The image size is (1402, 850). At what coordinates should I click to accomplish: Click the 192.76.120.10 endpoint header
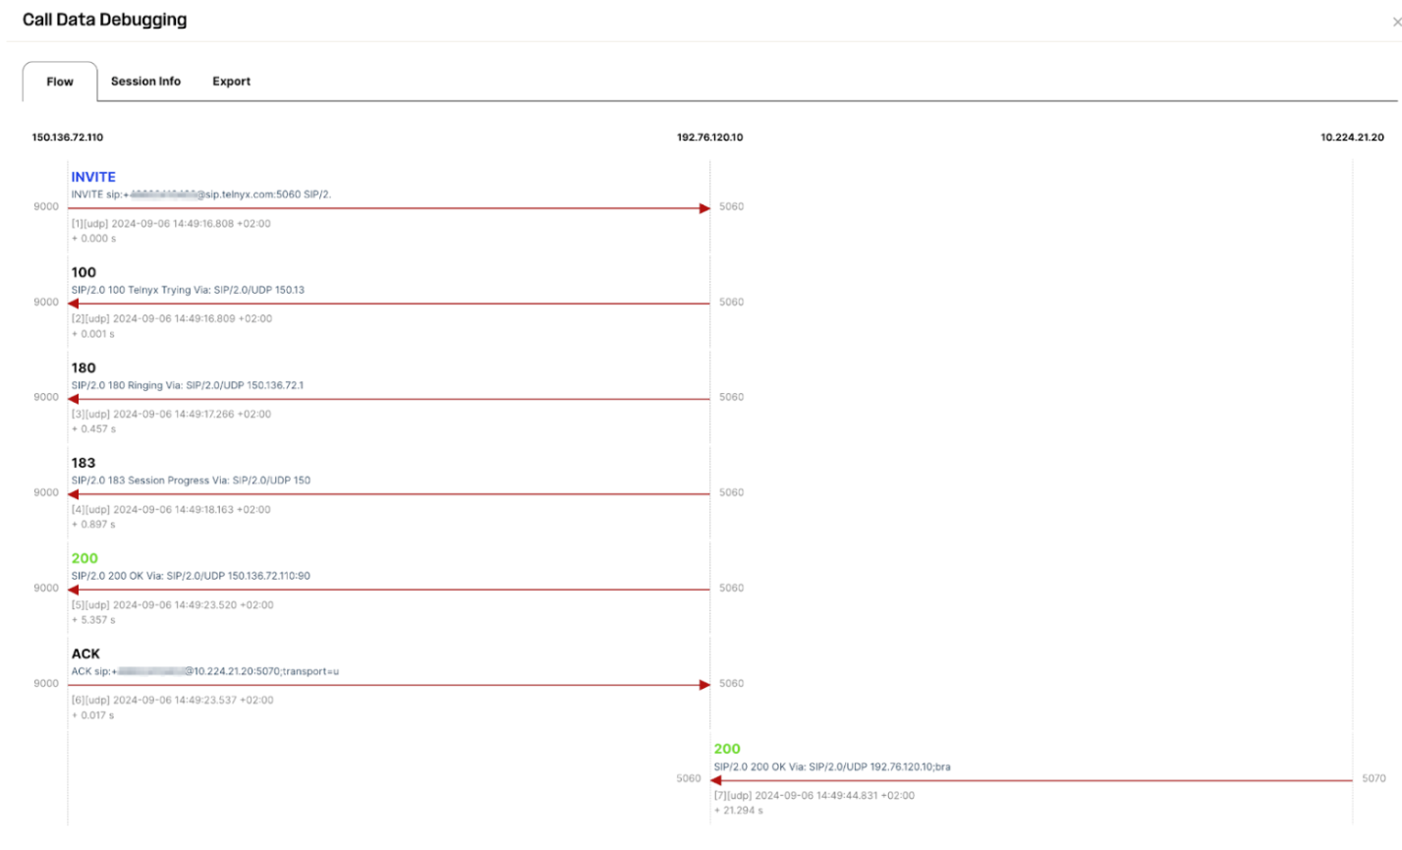(x=708, y=137)
